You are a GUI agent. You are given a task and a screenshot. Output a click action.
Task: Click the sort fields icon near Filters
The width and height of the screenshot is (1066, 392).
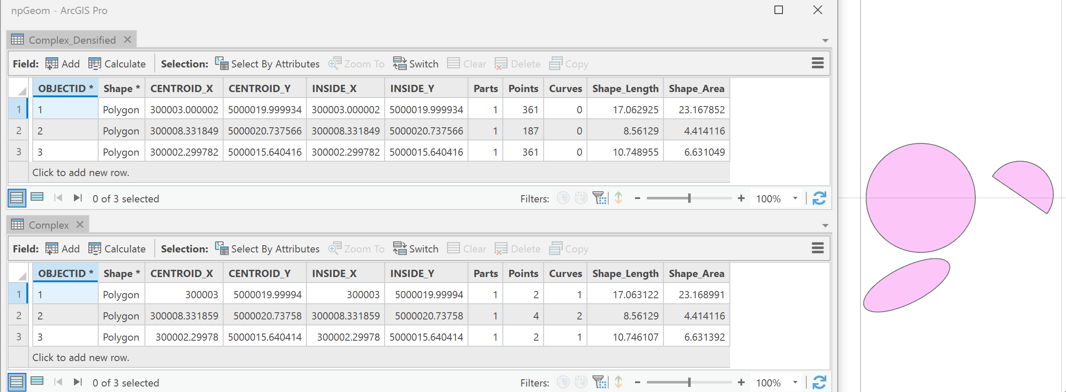click(x=618, y=198)
